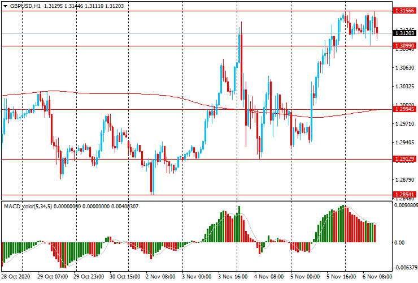418x283 pixels.
Task: Click the MACD scale value 0.00
Action: (x=399, y=243)
